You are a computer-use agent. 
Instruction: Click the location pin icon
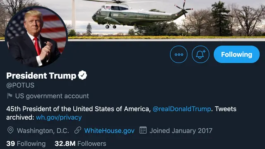point(10,130)
